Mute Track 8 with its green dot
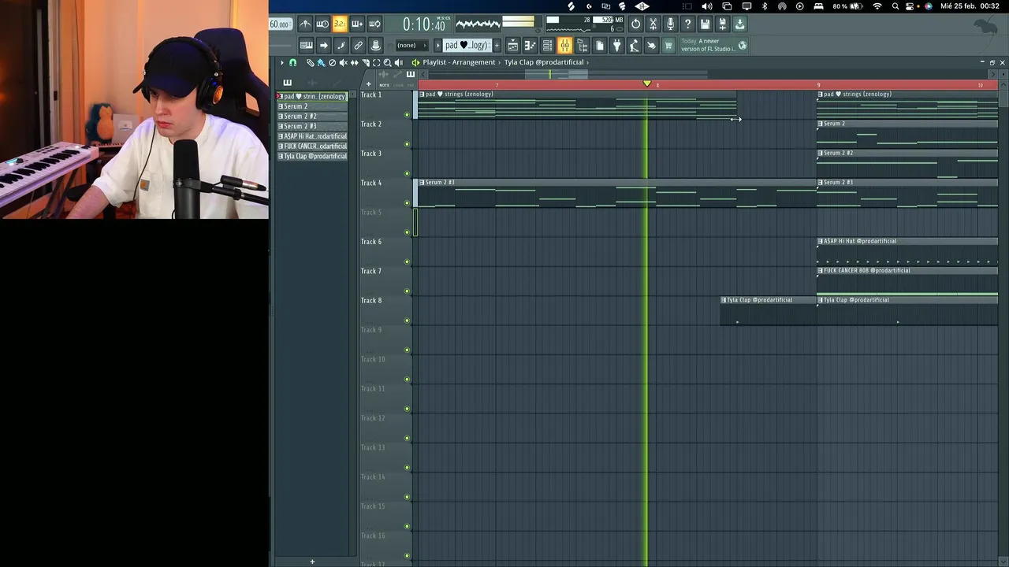Image resolution: width=1009 pixels, height=567 pixels. 408,321
